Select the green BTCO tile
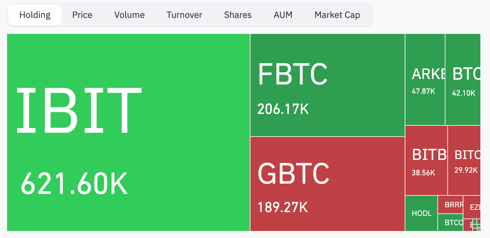The height and width of the screenshot is (238, 490). pyautogui.click(x=451, y=222)
